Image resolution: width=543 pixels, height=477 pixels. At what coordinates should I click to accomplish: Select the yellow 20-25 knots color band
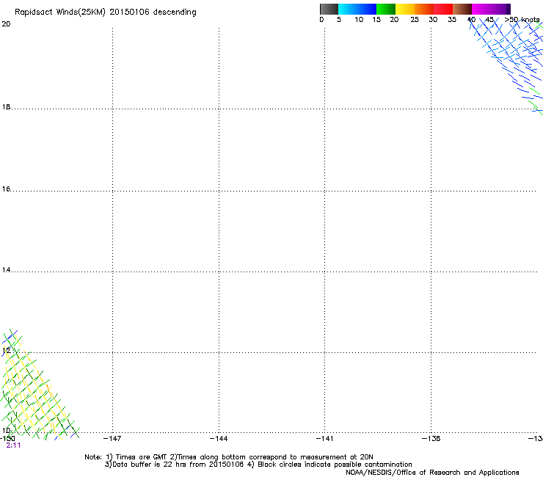coord(405,9)
